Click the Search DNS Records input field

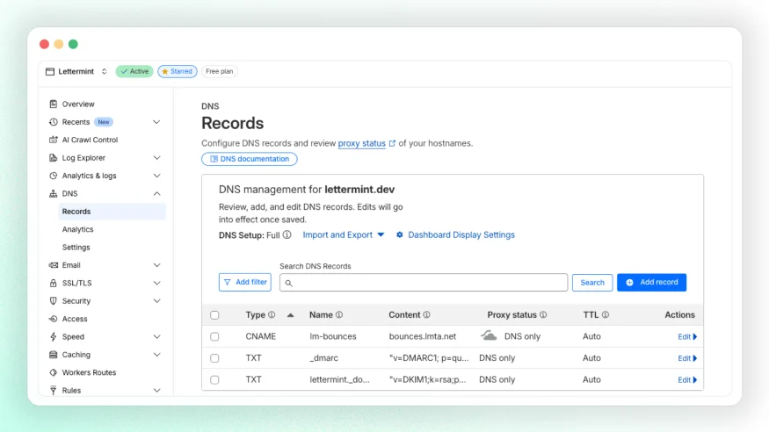tap(424, 283)
